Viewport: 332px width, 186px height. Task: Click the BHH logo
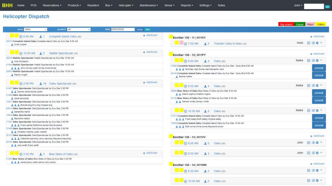7,5
